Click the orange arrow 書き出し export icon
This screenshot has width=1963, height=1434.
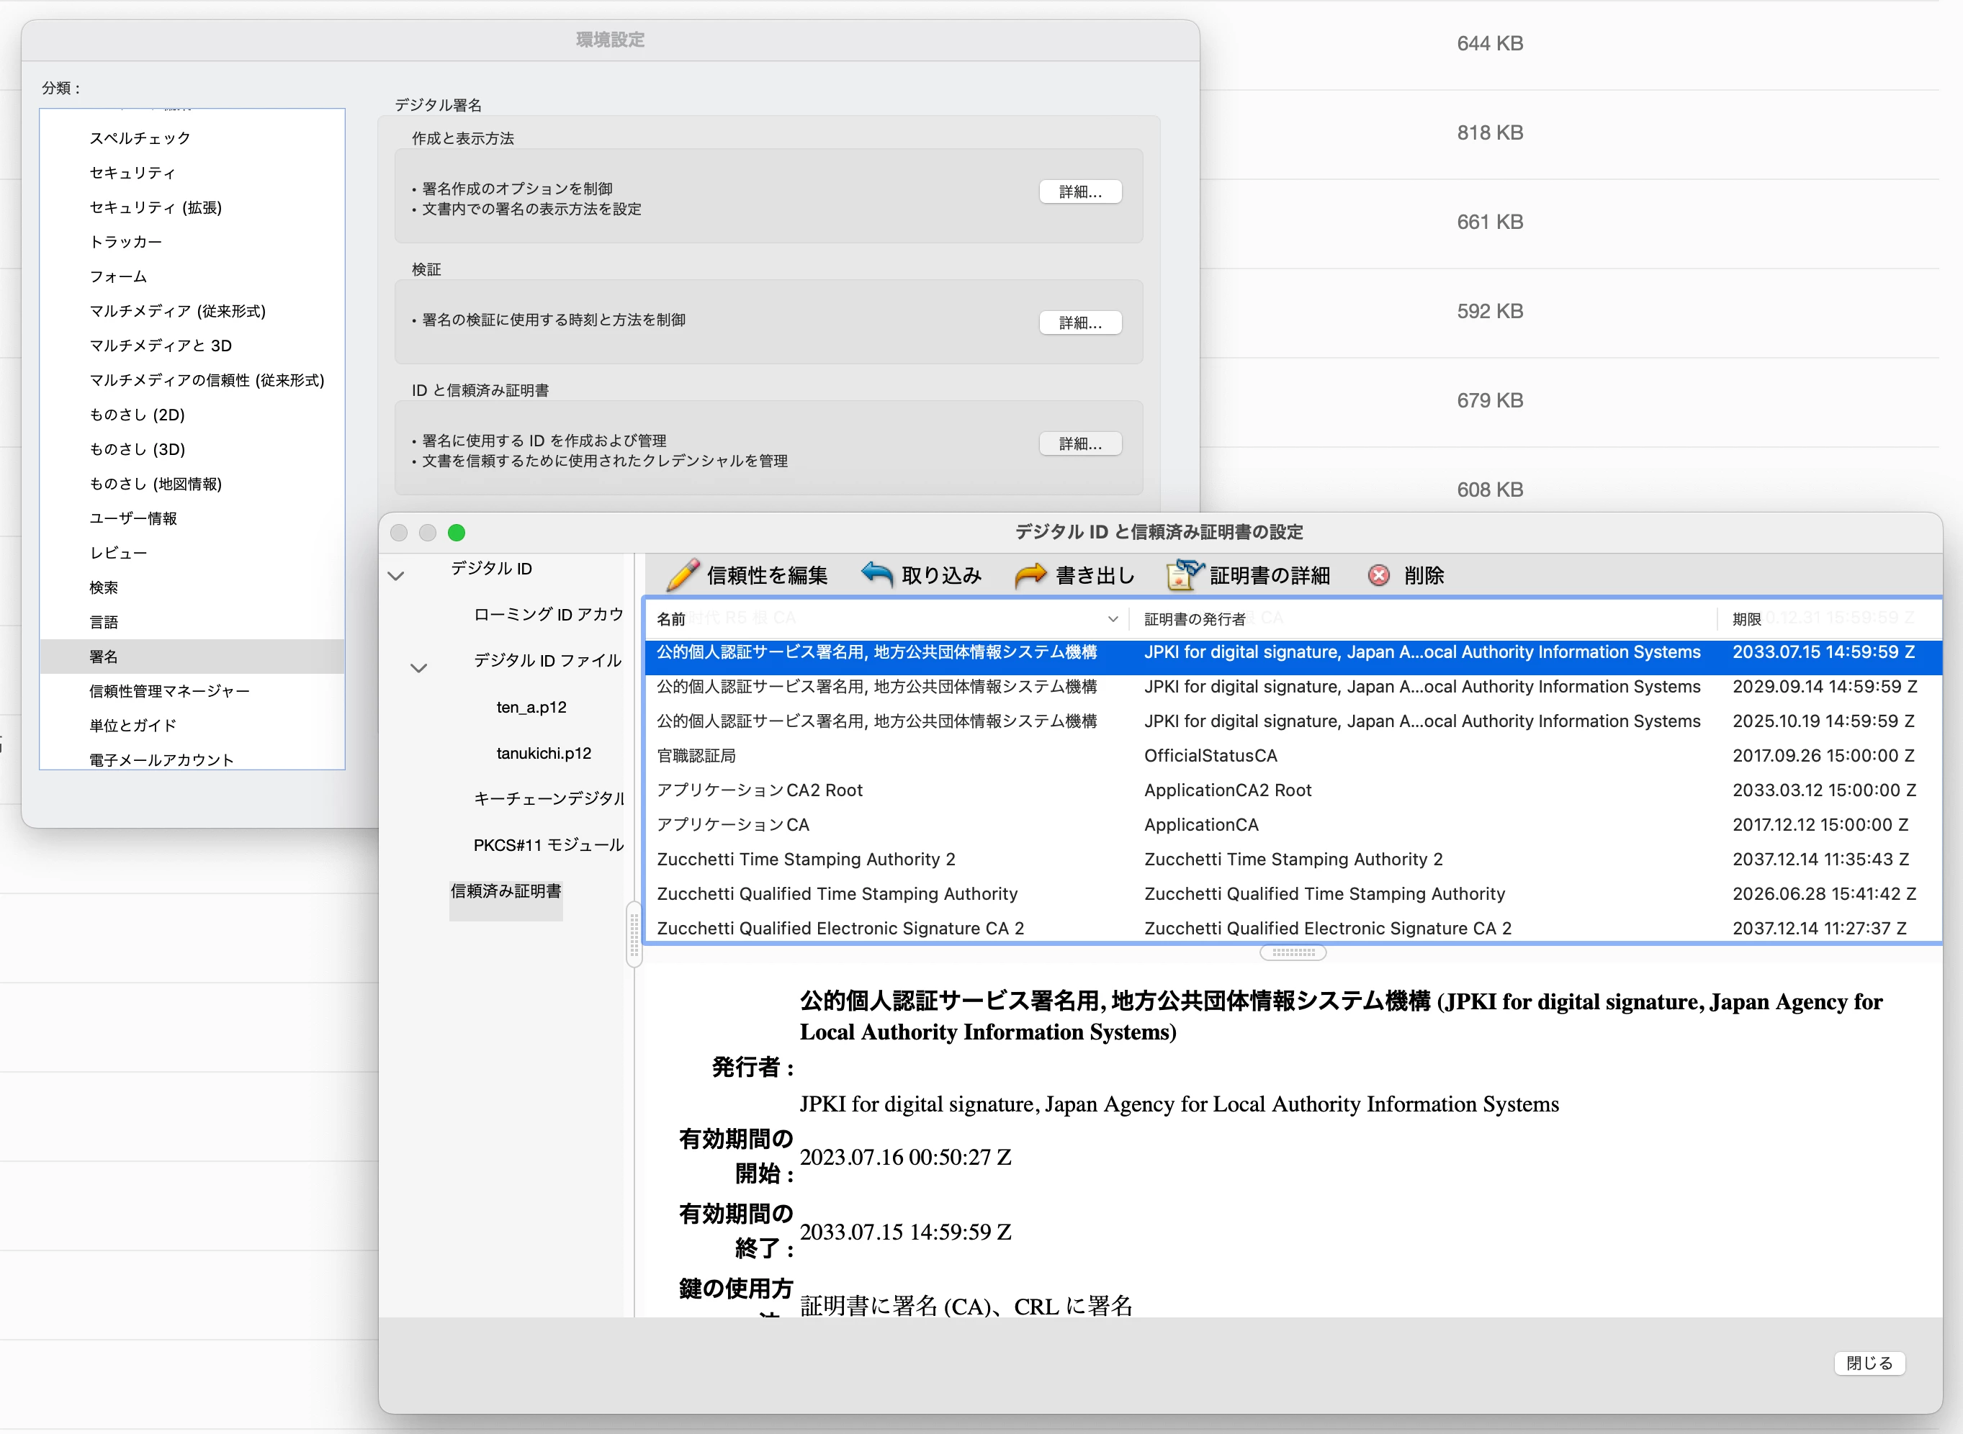coord(1030,574)
